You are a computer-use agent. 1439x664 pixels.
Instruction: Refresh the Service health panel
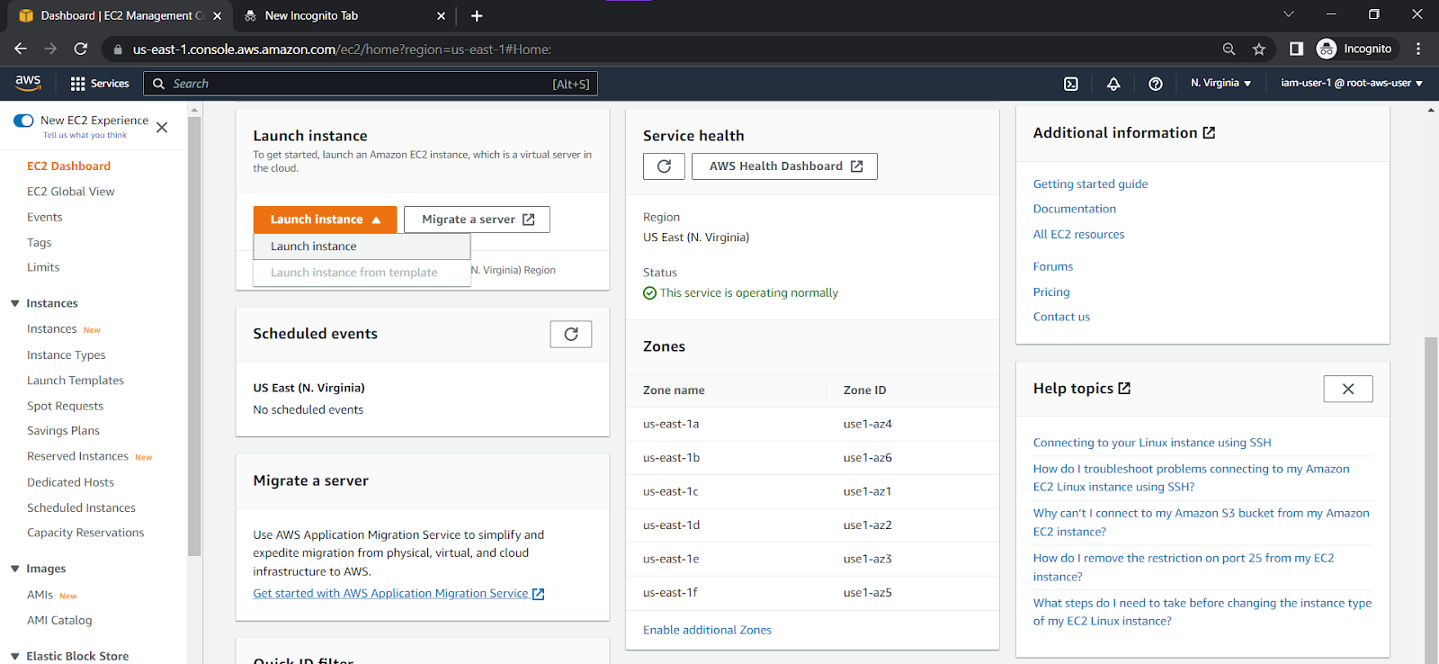tap(664, 166)
